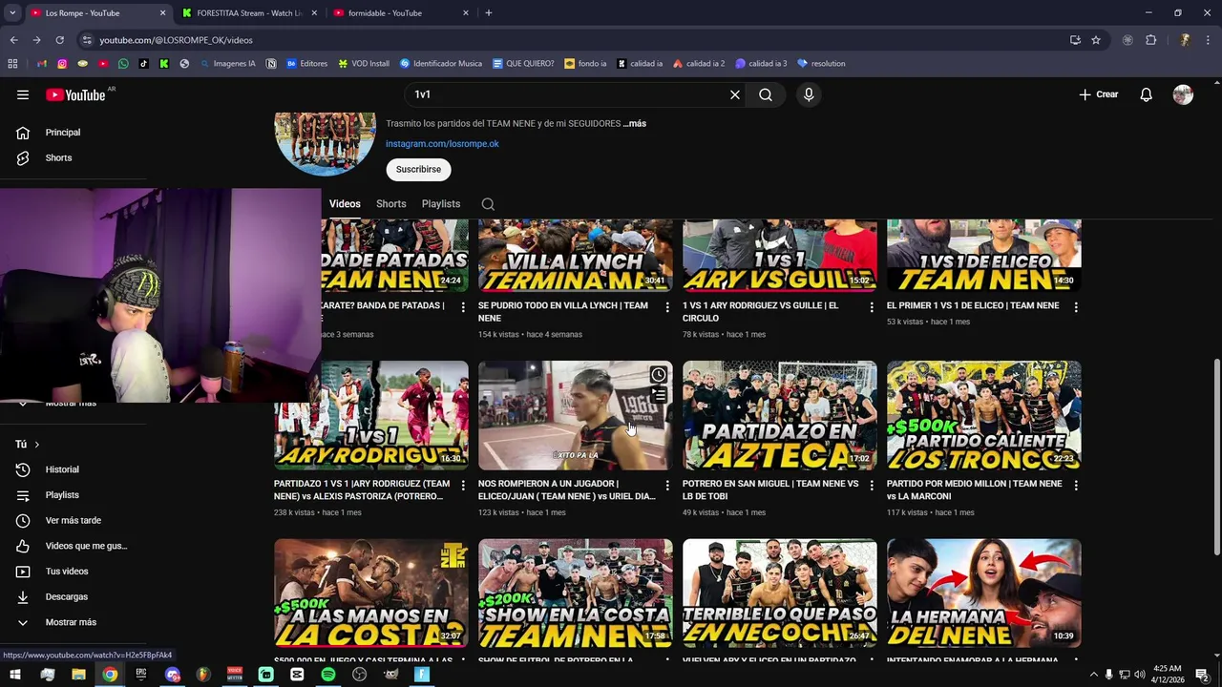Switch to the FORESTITAA Stream browser tab

point(247,13)
